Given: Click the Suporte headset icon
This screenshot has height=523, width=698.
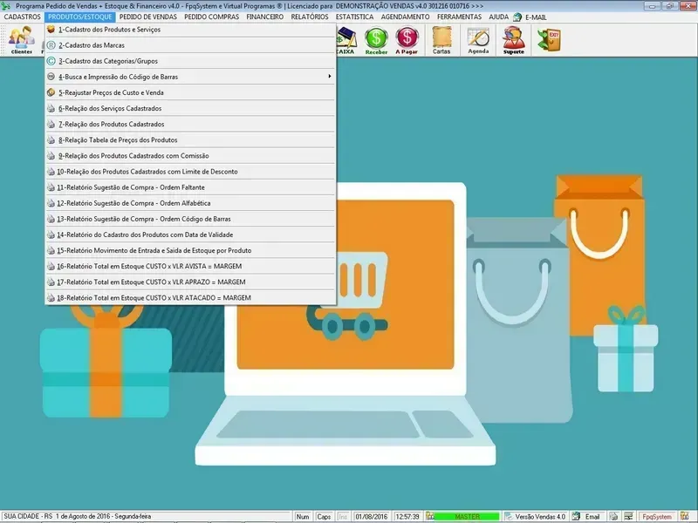Looking at the screenshot, I should 514,39.
